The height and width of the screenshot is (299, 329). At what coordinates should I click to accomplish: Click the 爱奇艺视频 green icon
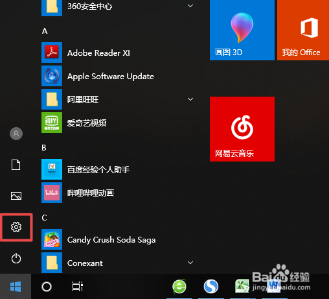pos(52,123)
